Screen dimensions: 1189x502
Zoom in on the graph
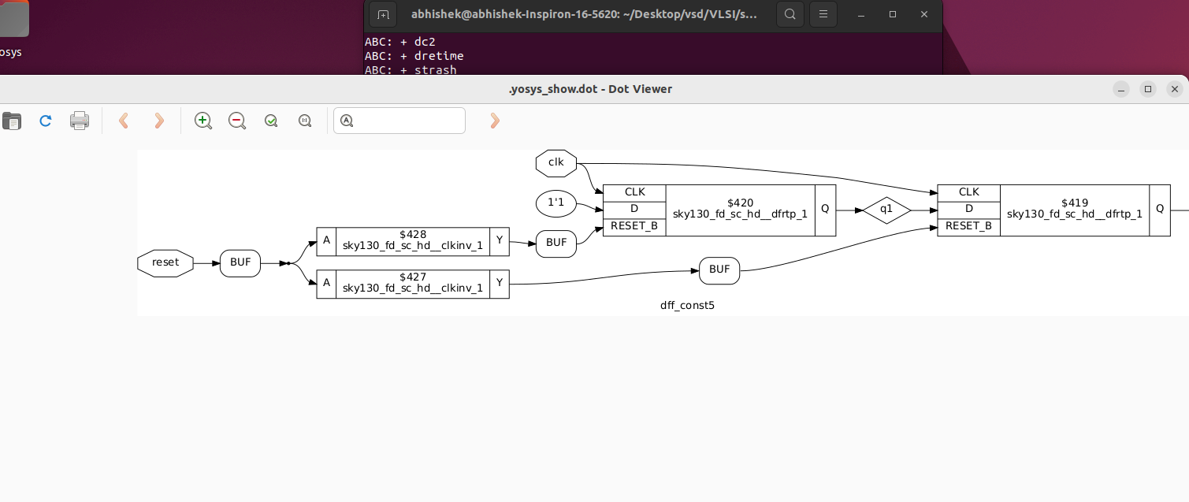coord(203,121)
